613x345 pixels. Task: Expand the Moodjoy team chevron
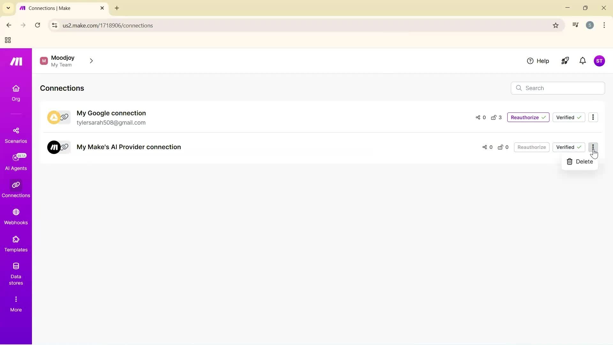tap(91, 61)
